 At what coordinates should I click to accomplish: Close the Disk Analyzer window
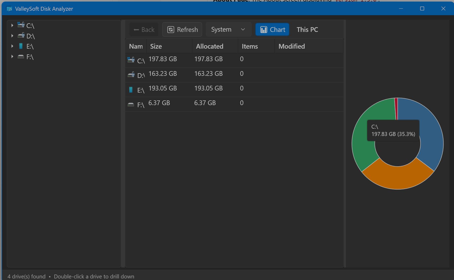(x=443, y=9)
